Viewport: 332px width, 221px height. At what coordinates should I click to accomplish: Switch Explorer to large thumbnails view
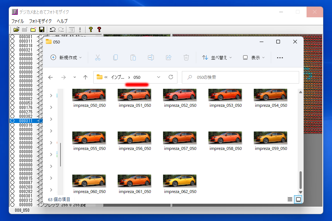[x=298, y=199]
